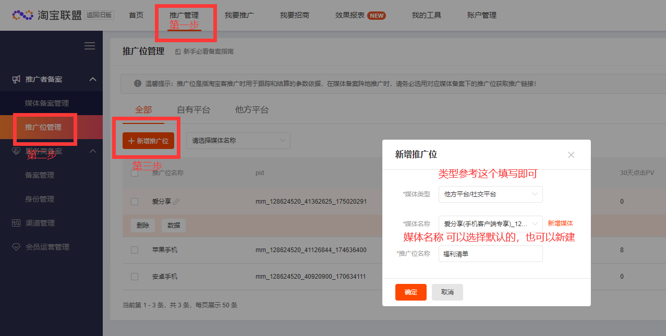Click the icon beside 渠道管理
This screenshot has width=666, height=336.
point(16,223)
